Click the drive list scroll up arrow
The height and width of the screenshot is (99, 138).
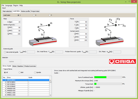pyautogui.click(x=51, y=80)
